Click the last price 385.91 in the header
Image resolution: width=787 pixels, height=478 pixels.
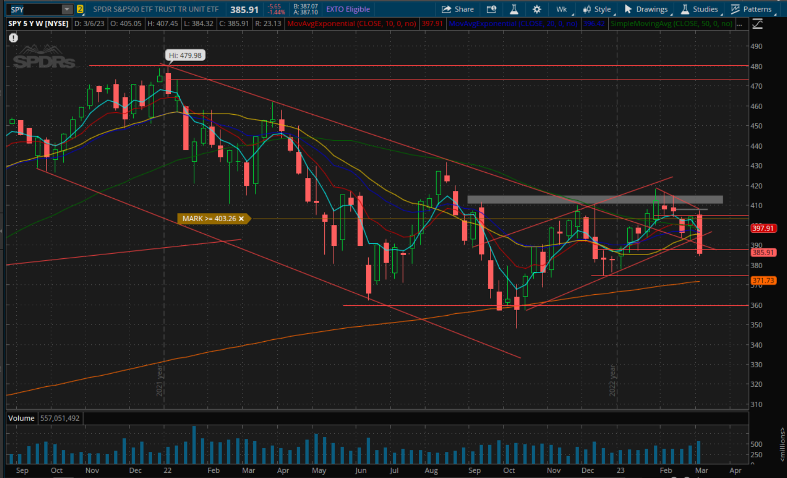click(244, 9)
